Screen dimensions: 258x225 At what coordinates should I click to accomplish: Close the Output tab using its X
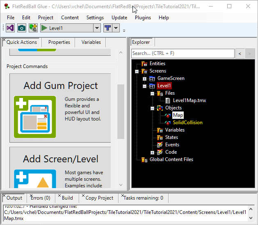point(4,196)
